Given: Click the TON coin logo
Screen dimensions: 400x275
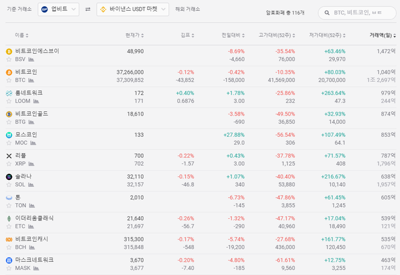Looking at the screenshot, I should tap(9, 197).
